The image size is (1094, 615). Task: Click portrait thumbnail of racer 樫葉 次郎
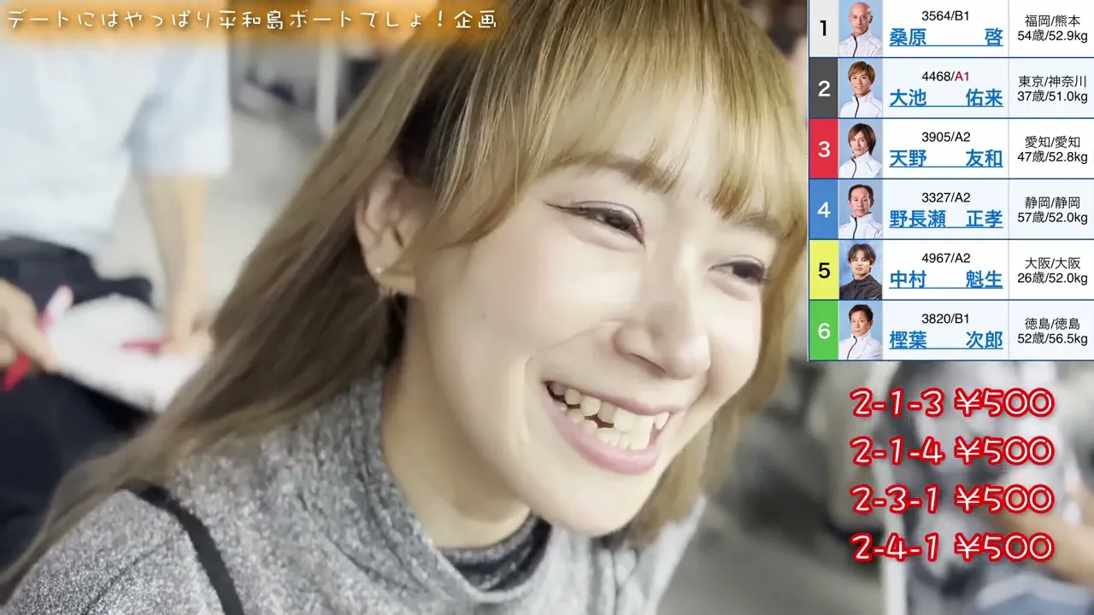860,331
